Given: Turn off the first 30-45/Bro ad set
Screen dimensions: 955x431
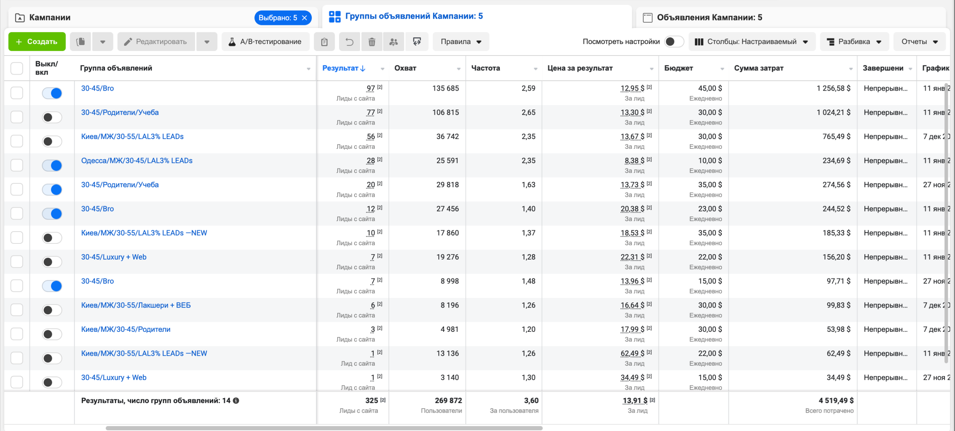Looking at the screenshot, I should tap(52, 93).
